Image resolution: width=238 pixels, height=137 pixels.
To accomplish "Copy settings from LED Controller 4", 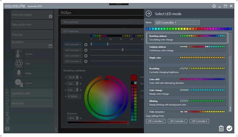I will [x=199, y=121].
